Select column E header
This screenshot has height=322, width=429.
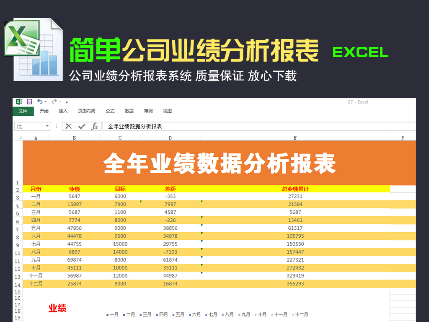(295, 138)
